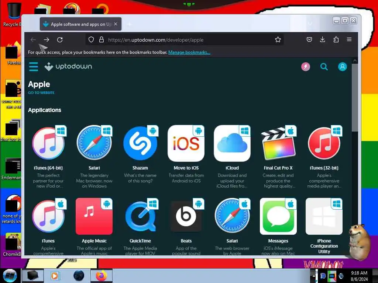Go forward in Firefox
The height and width of the screenshot is (283, 378).
click(47, 40)
